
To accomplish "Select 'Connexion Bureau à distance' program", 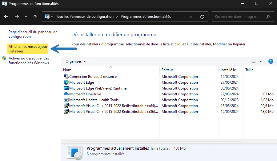I will pyautogui.click(x=93, y=77).
